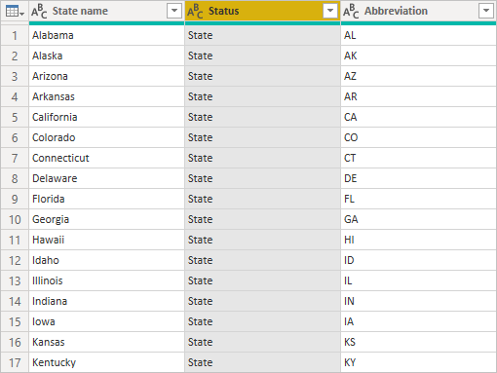Click the IL abbreviation cell

[x=418, y=280]
